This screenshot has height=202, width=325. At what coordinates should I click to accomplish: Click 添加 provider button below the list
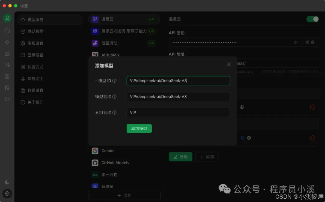tap(124, 195)
